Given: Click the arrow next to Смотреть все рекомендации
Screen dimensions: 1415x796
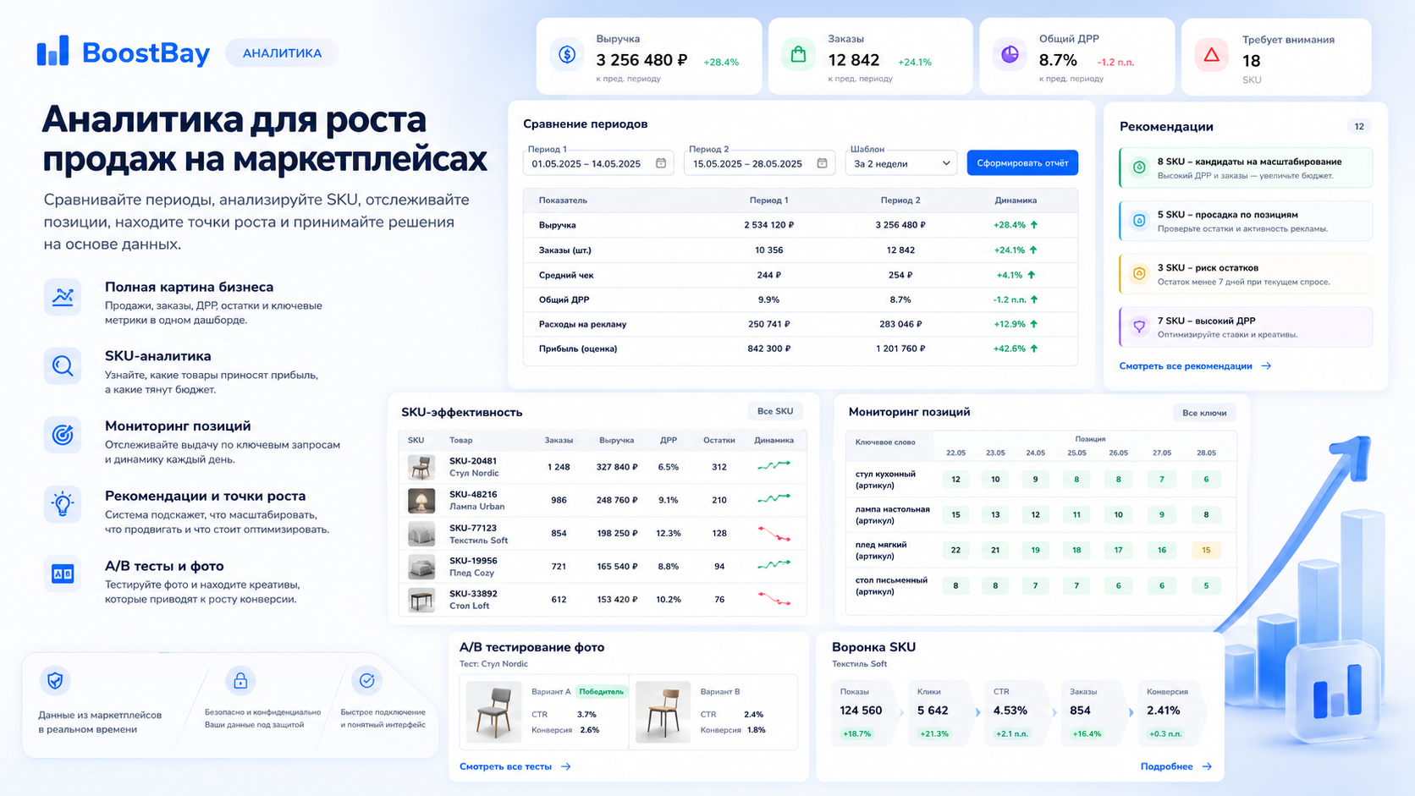Looking at the screenshot, I should [x=1266, y=366].
